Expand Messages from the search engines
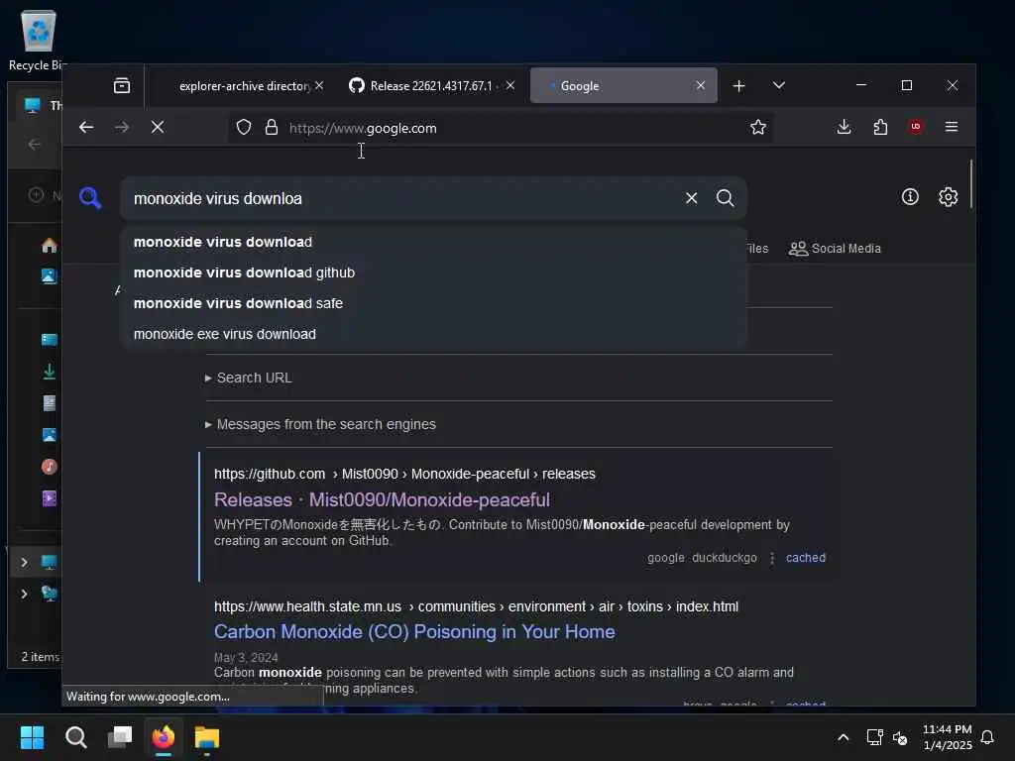1015x761 pixels. 320,424
